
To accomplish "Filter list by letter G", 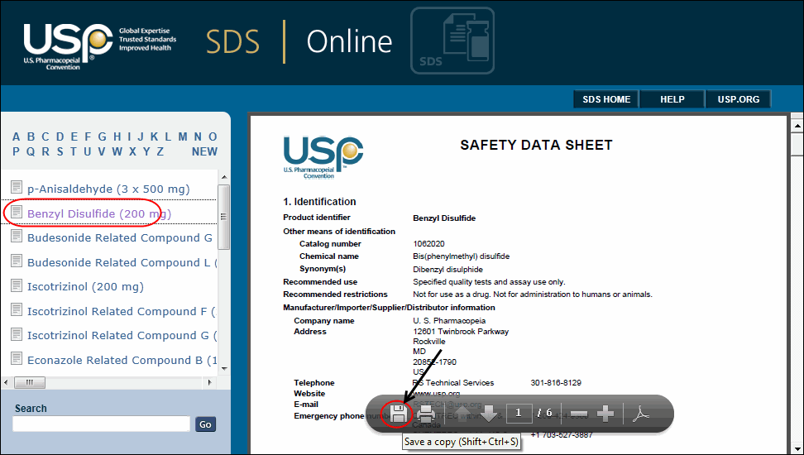I will pos(102,137).
